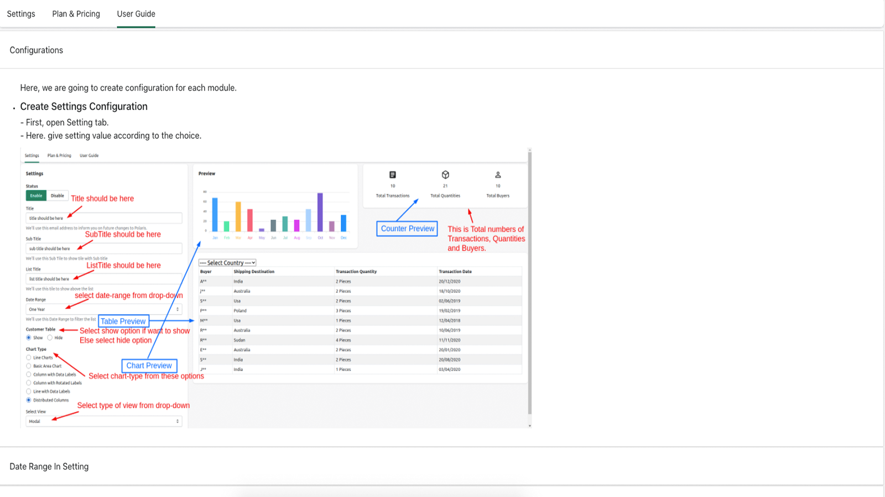Image resolution: width=885 pixels, height=497 pixels.
Task: Disable the Status setting
Action: (x=57, y=195)
